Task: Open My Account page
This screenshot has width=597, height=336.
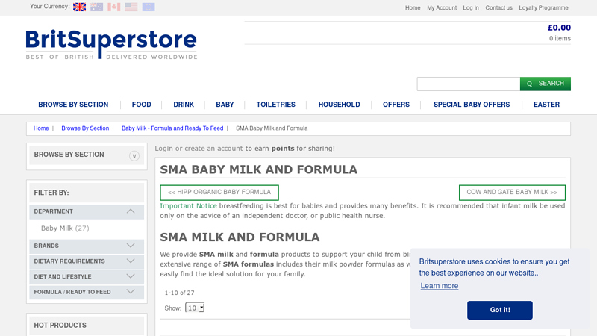Action: tap(442, 7)
